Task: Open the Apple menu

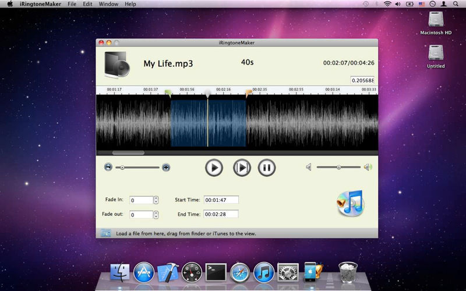Action: tap(10, 4)
